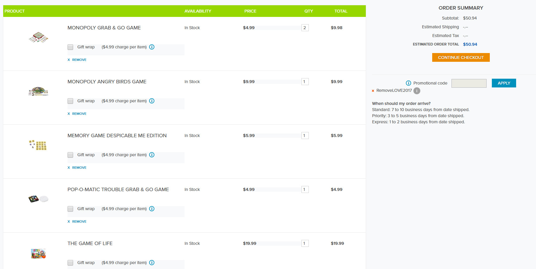
Task: Open Monopoly Grab & Go Game thumbnail
Action: tap(38, 38)
